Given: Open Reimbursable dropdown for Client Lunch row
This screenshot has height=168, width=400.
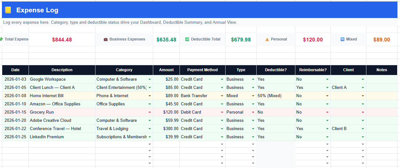Looking at the screenshot, I should (x=327, y=88).
